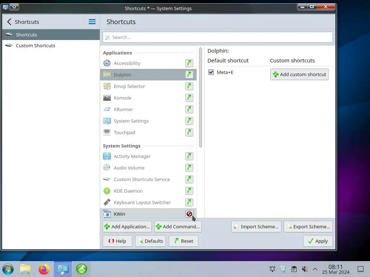The height and width of the screenshot is (277, 370).
Task: Click muted volume icon in system tray
Action: (305, 269)
